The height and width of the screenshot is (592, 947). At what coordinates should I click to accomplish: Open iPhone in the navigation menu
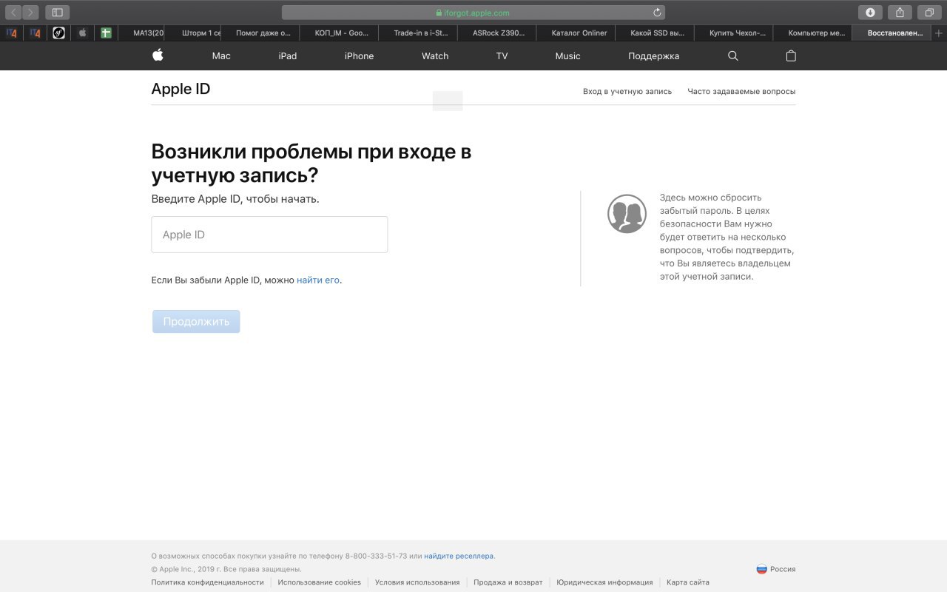[x=359, y=56]
